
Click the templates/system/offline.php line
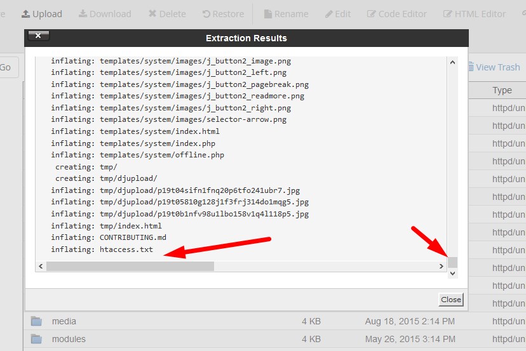coord(138,155)
